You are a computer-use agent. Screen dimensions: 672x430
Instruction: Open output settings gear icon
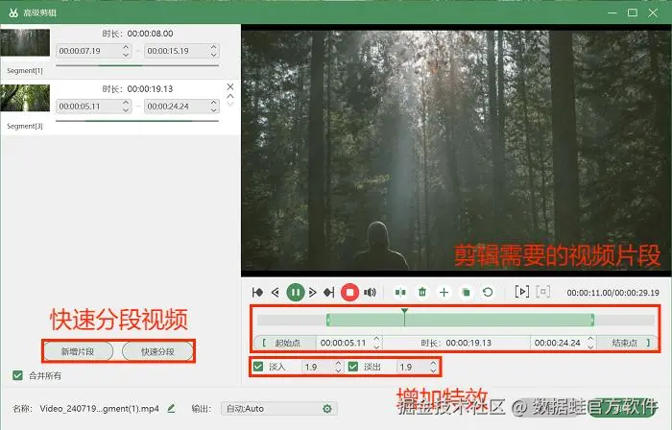coord(327,409)
